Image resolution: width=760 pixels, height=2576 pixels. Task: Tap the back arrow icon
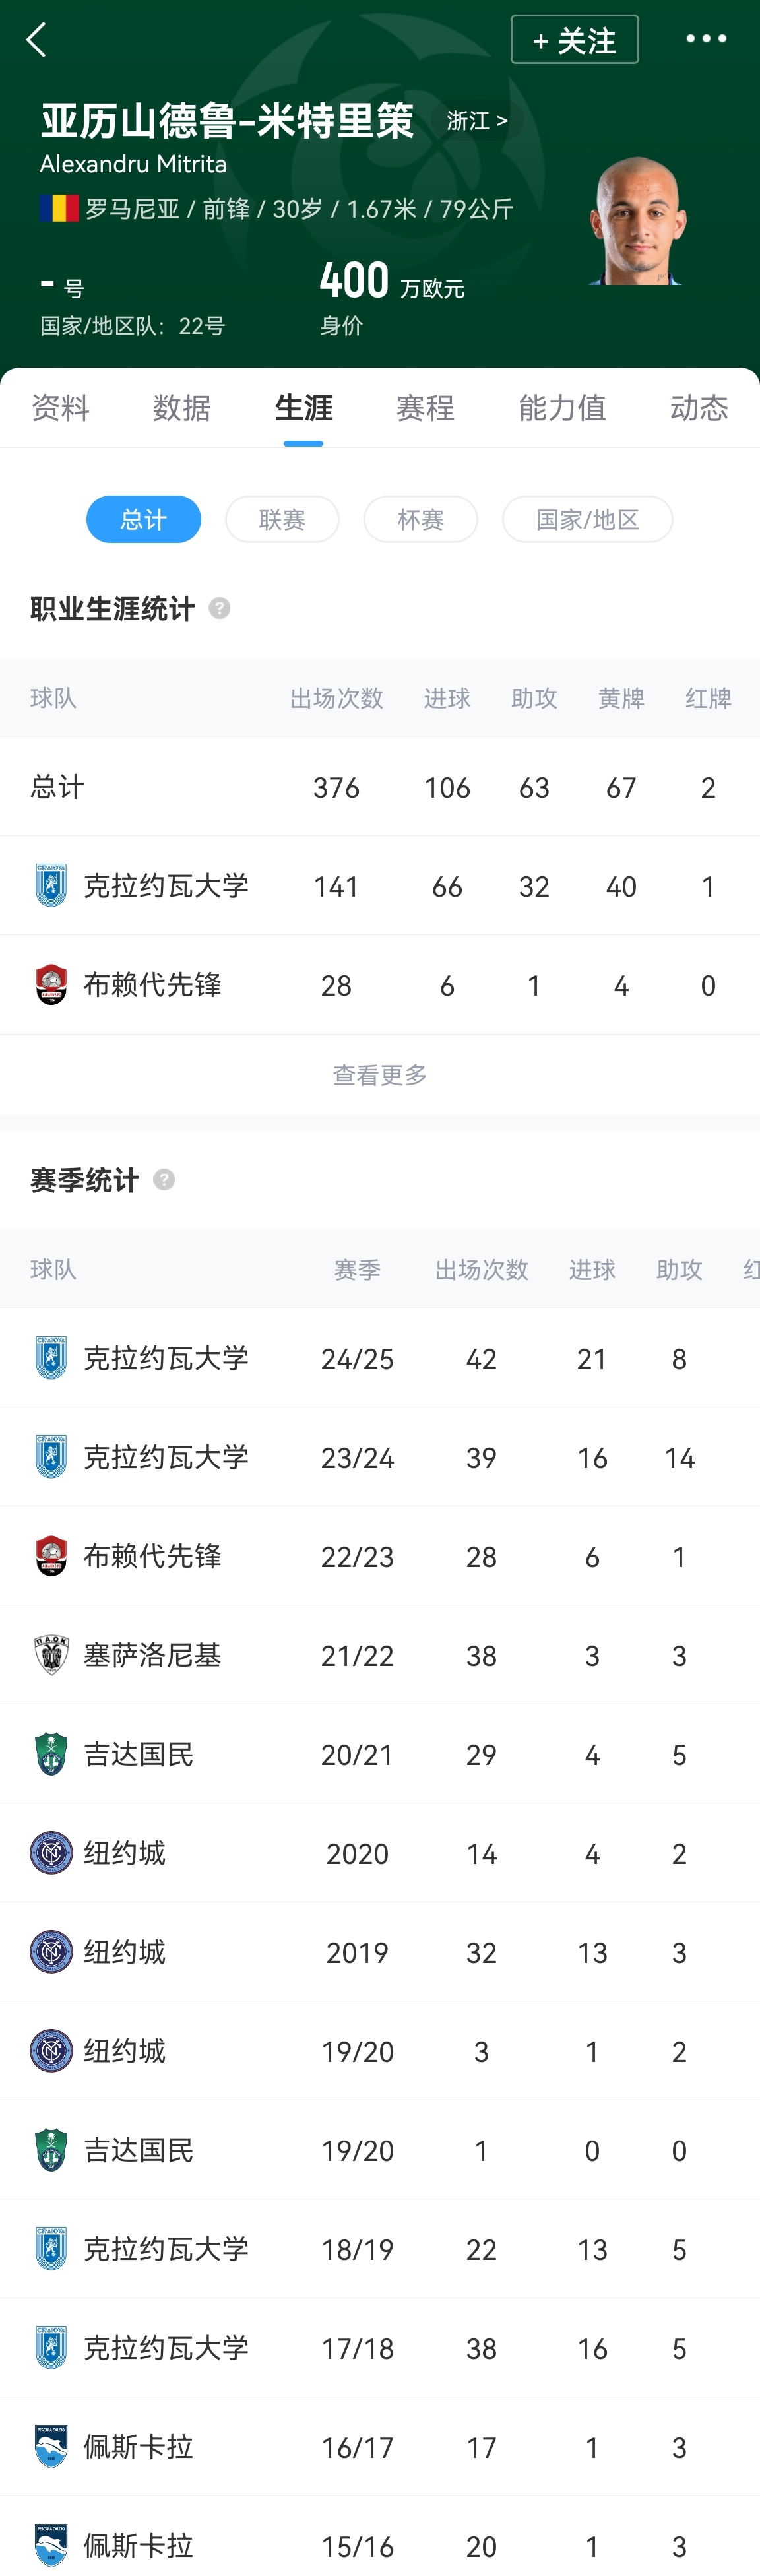[x=37, y=40]
